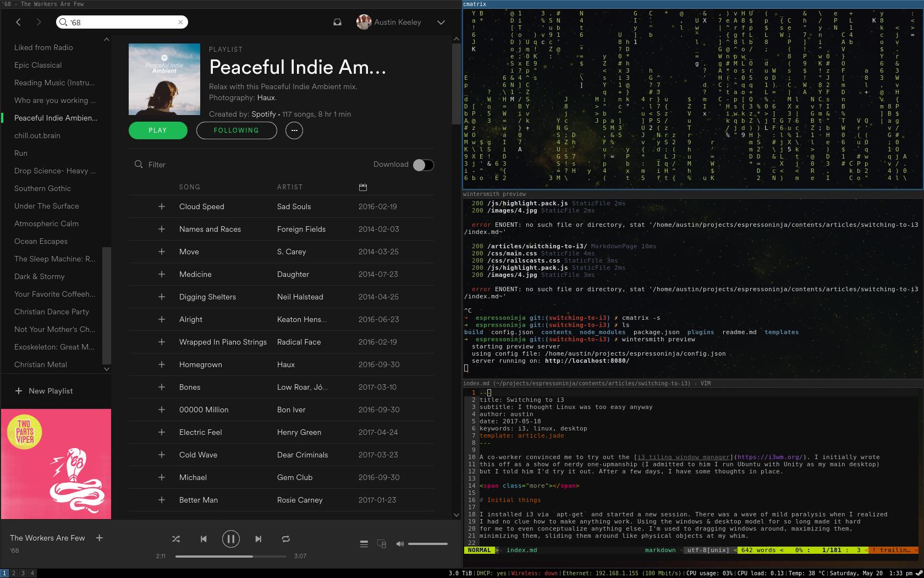
Task: Open the connect to device icon
Action: 382,544
